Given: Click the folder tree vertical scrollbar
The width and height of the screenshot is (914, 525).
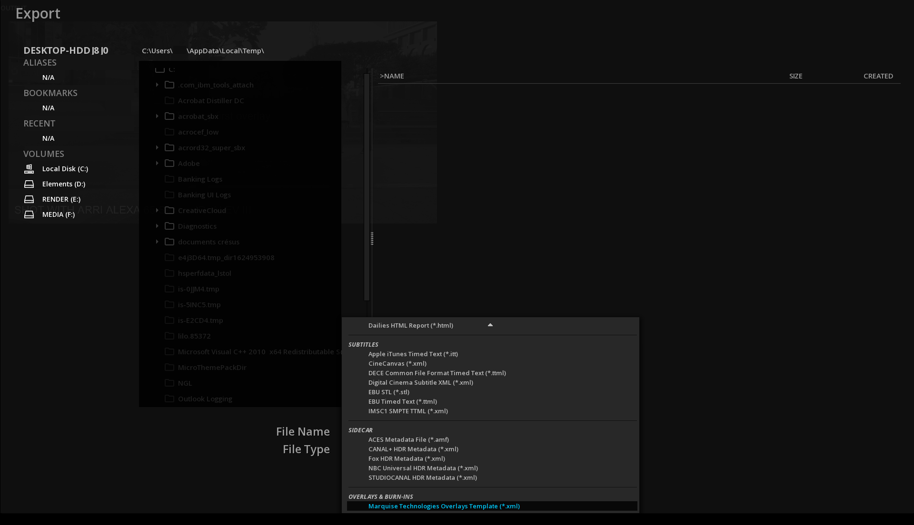Looking at the screenshot, I should click(x=367, y=186).
